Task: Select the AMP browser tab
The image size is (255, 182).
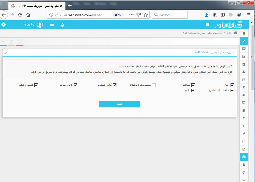Action: click(x=37, y=6)
